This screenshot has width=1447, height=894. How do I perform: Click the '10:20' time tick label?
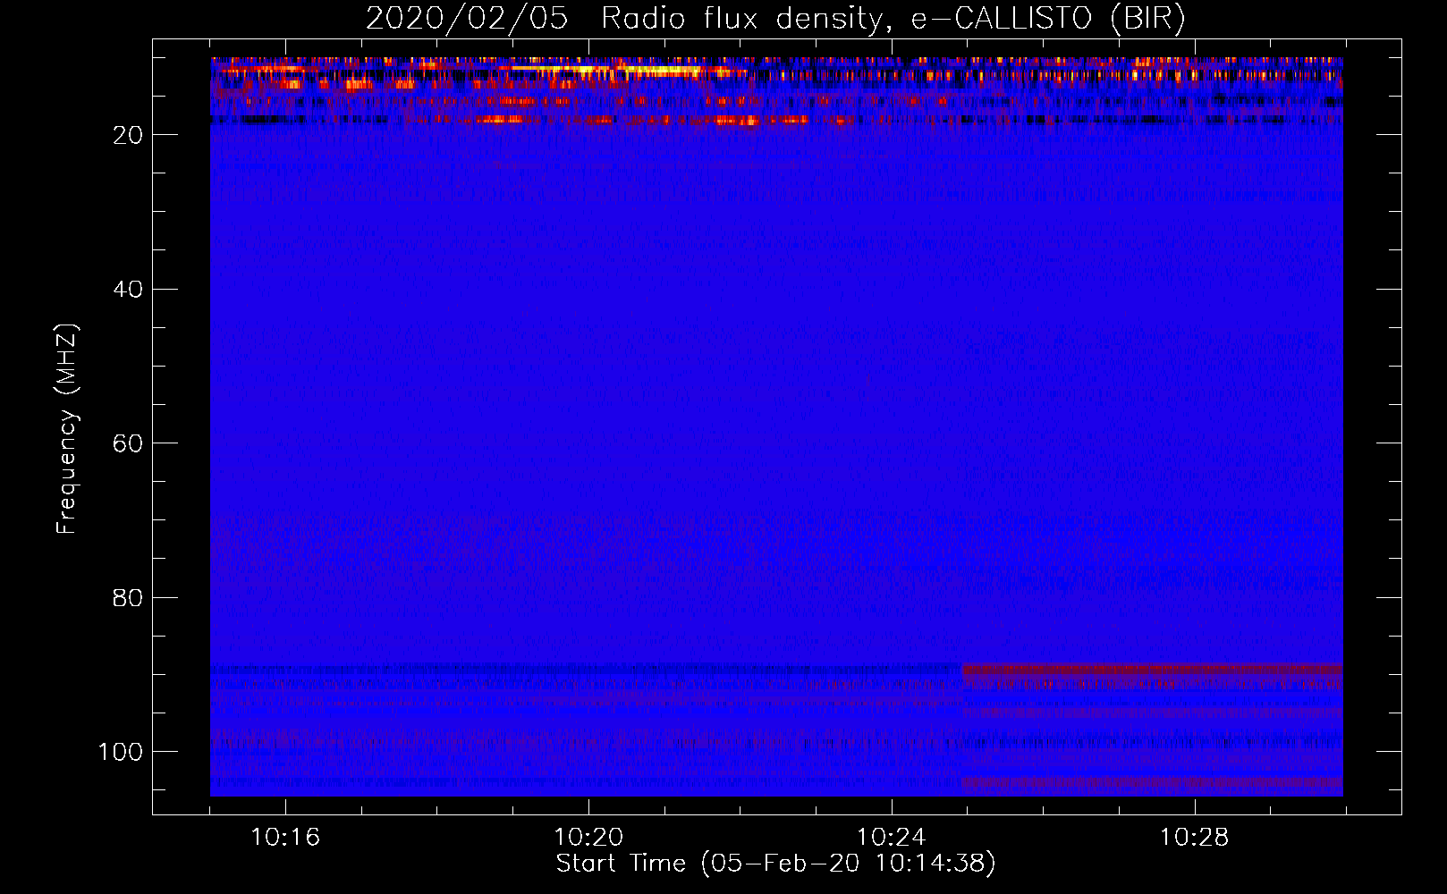click(x=588, y=838)
